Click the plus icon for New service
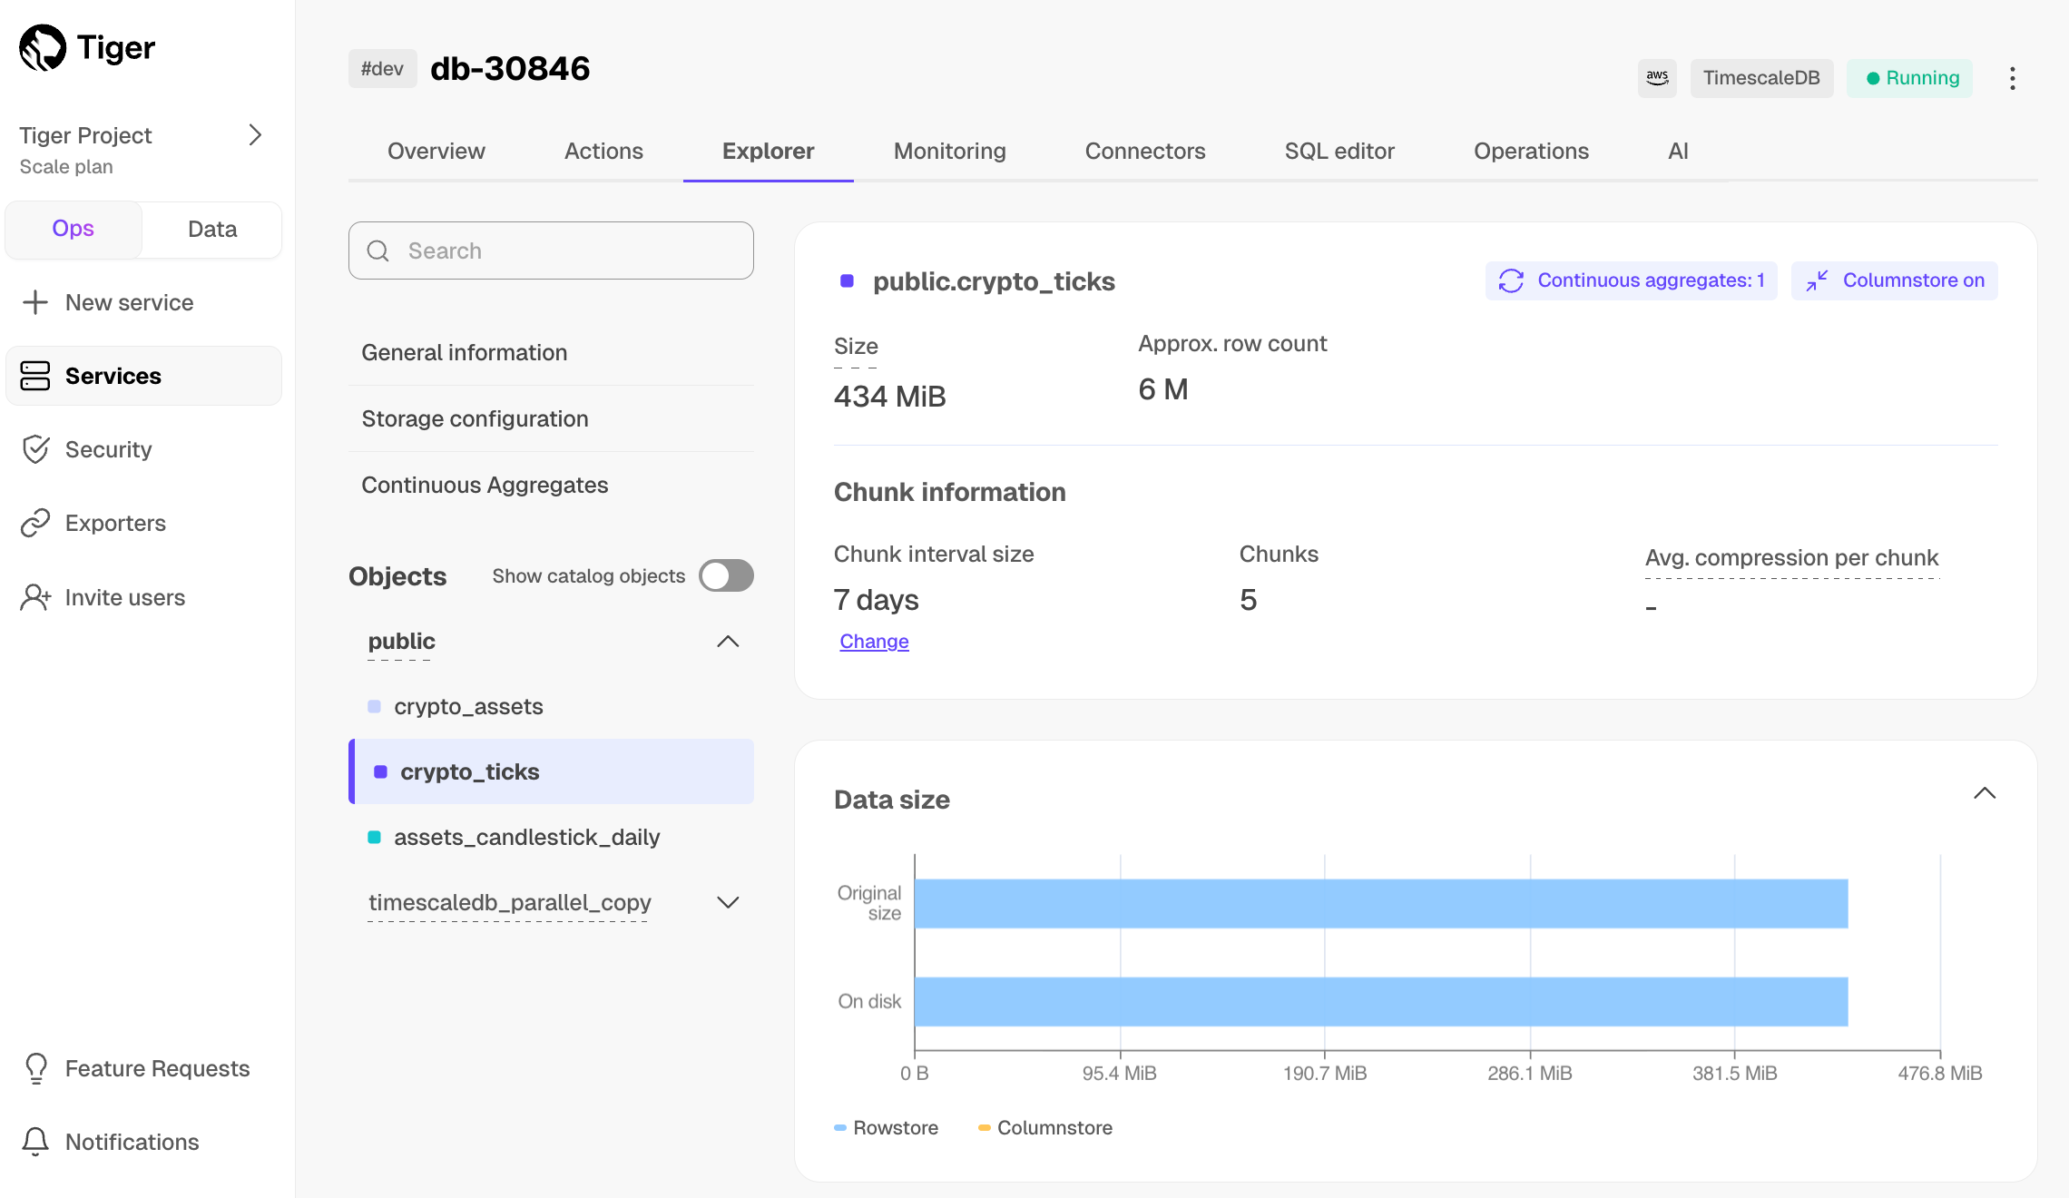 [35, 302]
